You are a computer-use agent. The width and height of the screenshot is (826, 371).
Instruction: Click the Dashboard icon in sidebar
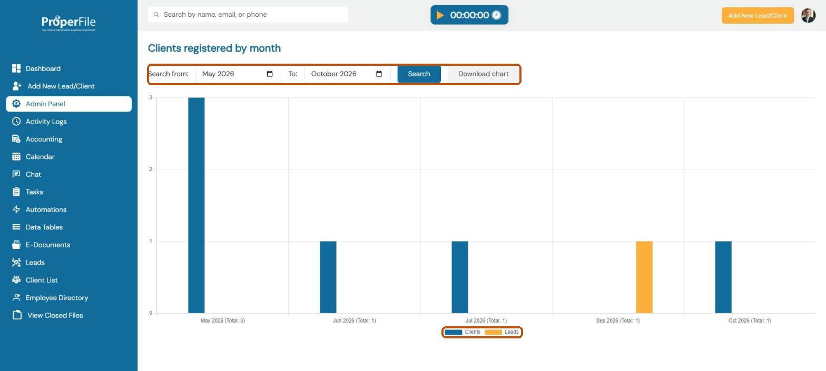click(x=16, y=68)
